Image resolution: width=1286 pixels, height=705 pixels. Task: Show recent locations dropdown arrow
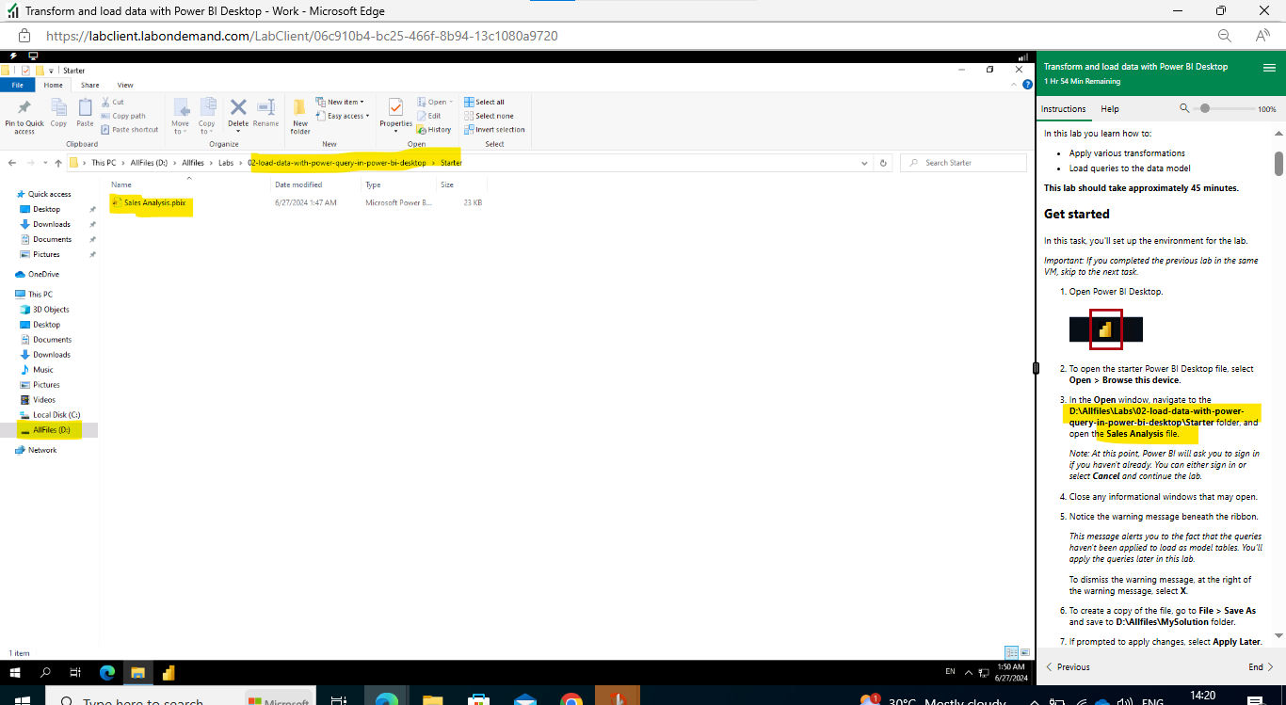tap(45, 163)
